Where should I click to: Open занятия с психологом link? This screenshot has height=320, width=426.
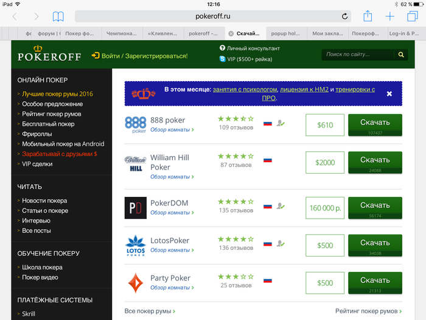click(x=245, y=90)
